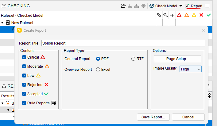Image resolution: width=217 pixels, height=126 pixels.
Task: Click the yellow triangle next to Low
Action: click(38, 76)
